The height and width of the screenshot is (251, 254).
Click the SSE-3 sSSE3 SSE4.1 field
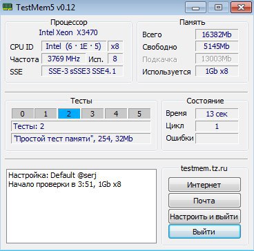coord(82,71)
